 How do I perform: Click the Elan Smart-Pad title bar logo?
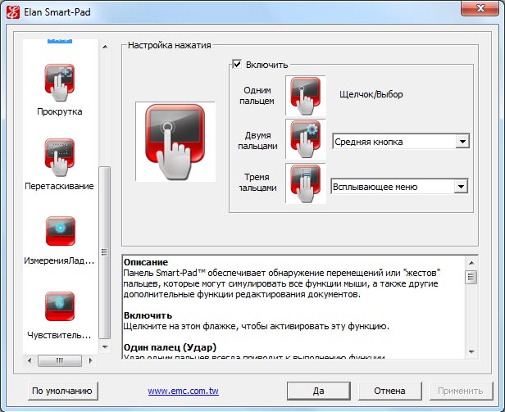[13, 12]
